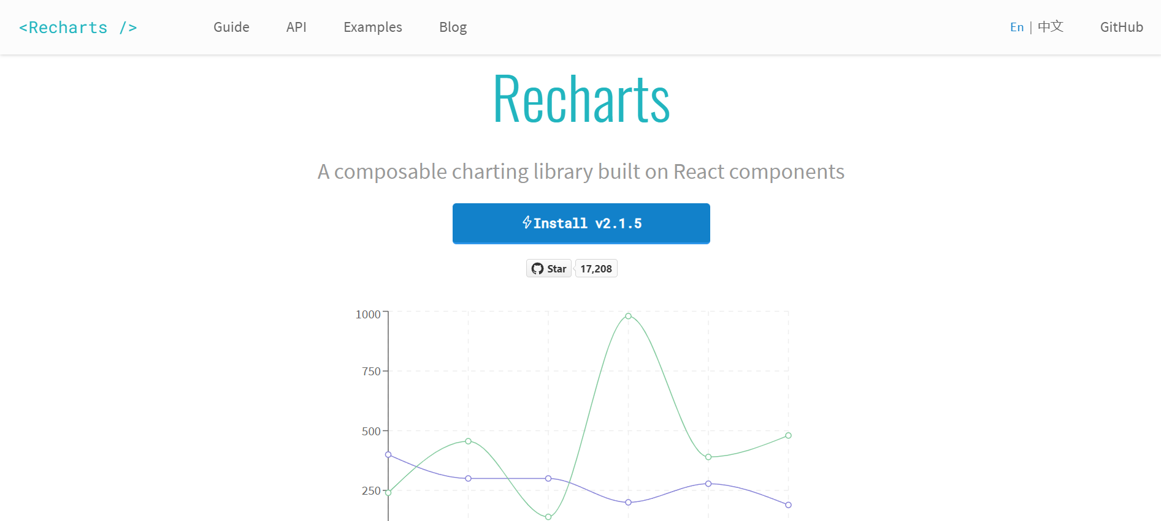The width and height of the screenshot is (1161, 521).
Task: Open the Examples navigation item
Action: [x=372, y=28]
